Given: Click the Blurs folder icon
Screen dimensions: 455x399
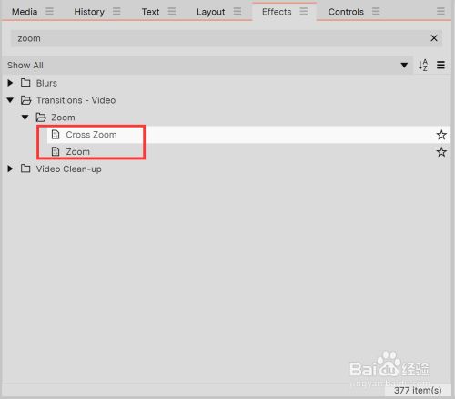Looking at the screenshot, I should coord(25,83).
